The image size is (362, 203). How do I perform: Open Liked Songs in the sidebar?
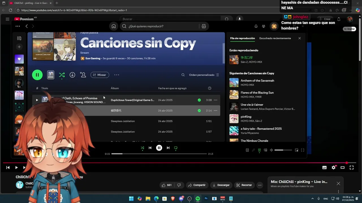[x=19, y=59]
